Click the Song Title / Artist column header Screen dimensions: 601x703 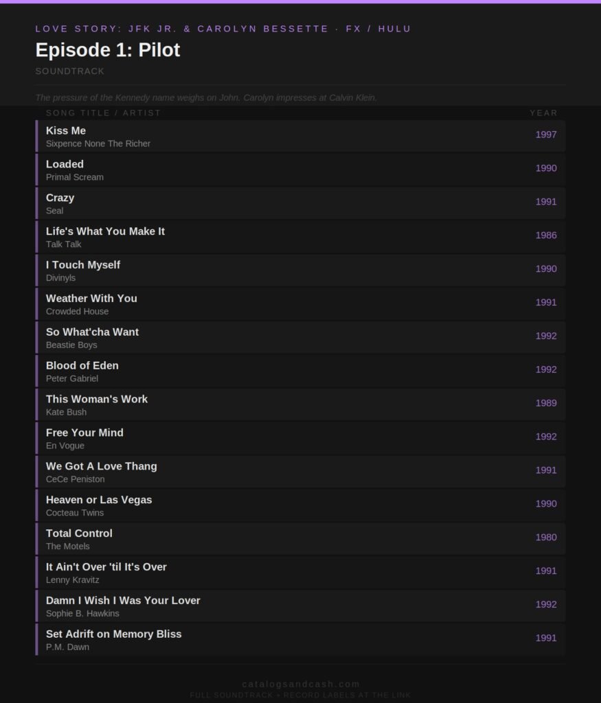point(103,113)
